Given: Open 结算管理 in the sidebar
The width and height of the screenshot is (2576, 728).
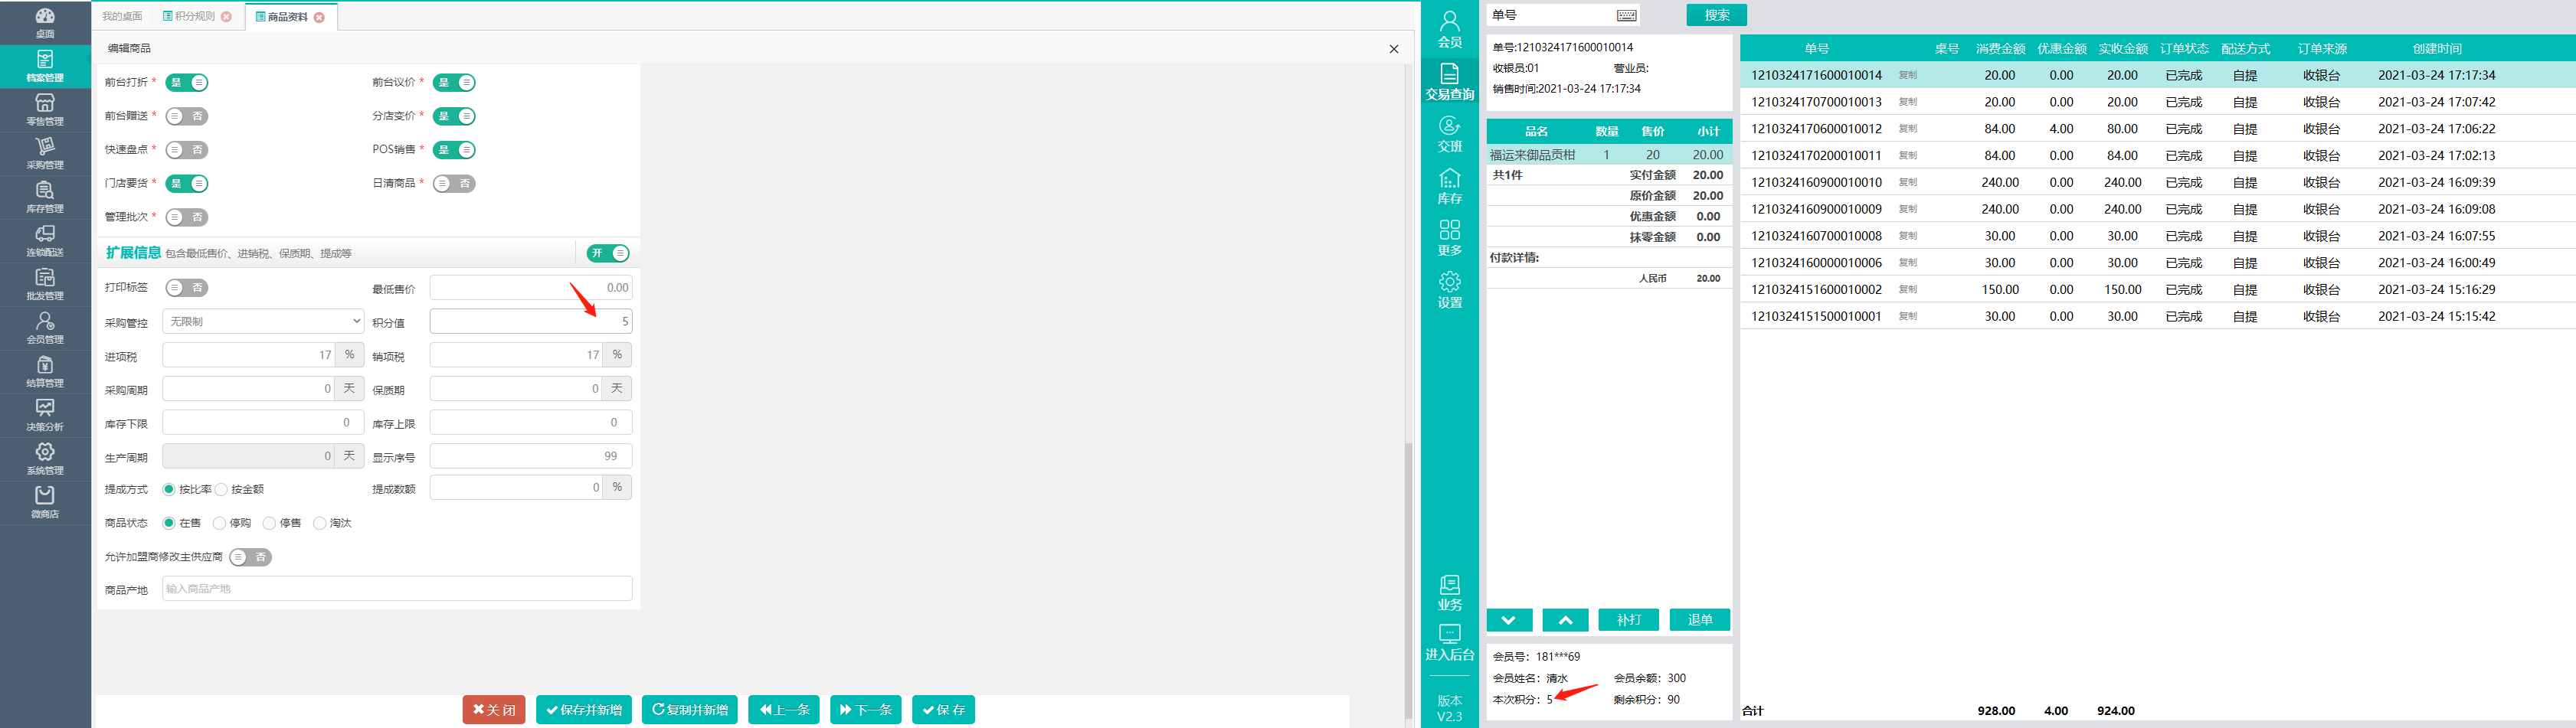Looking at the screenshot, I should [x=45, y=372].
